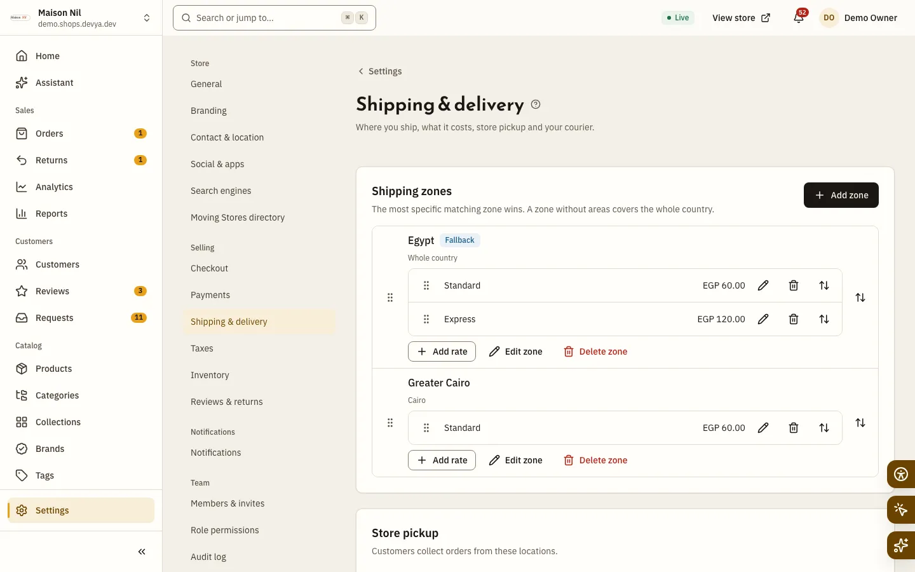Edit the Egypt zone
The width and height of the screenshot is (915, 572).
click(515, 351)
